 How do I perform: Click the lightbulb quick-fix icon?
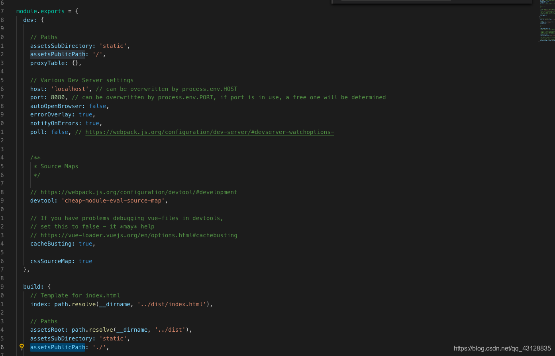tap(22, 347)
